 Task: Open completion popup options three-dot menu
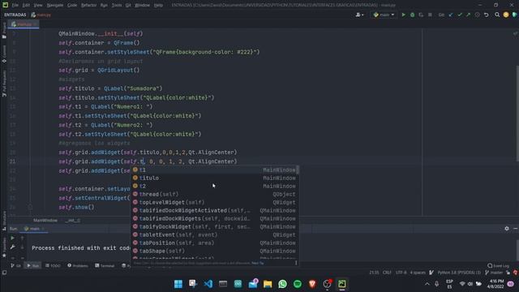[x=296, y=263]
